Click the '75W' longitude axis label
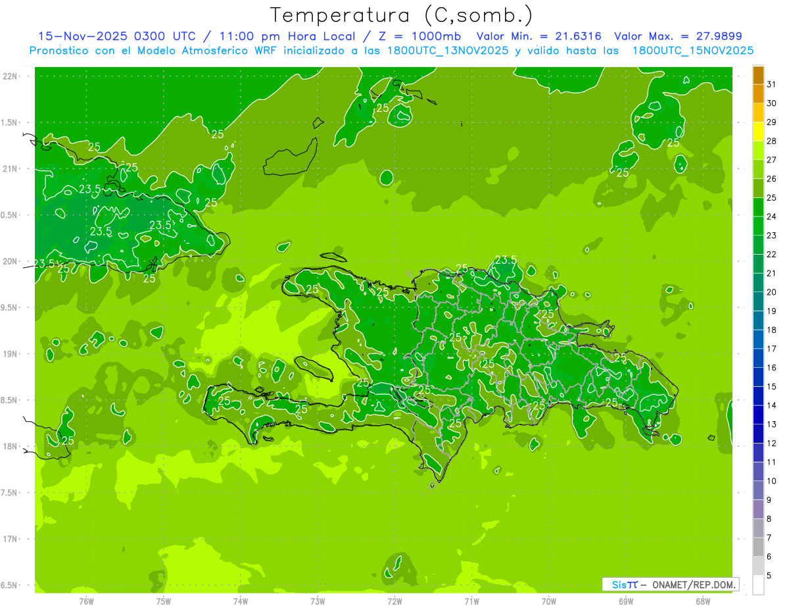Screen dimensions: 789x610 (x=164, y=601)
